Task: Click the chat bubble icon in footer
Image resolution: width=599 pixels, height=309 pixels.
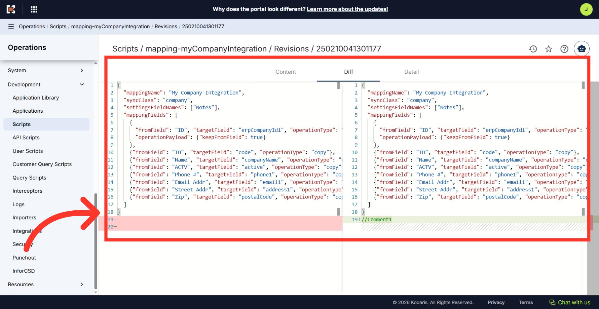Action: (552, 302)
